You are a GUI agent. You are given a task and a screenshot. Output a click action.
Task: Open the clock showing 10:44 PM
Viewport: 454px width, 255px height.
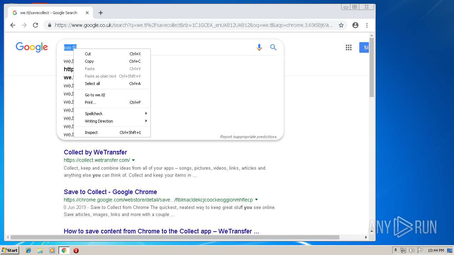point(436,250)
